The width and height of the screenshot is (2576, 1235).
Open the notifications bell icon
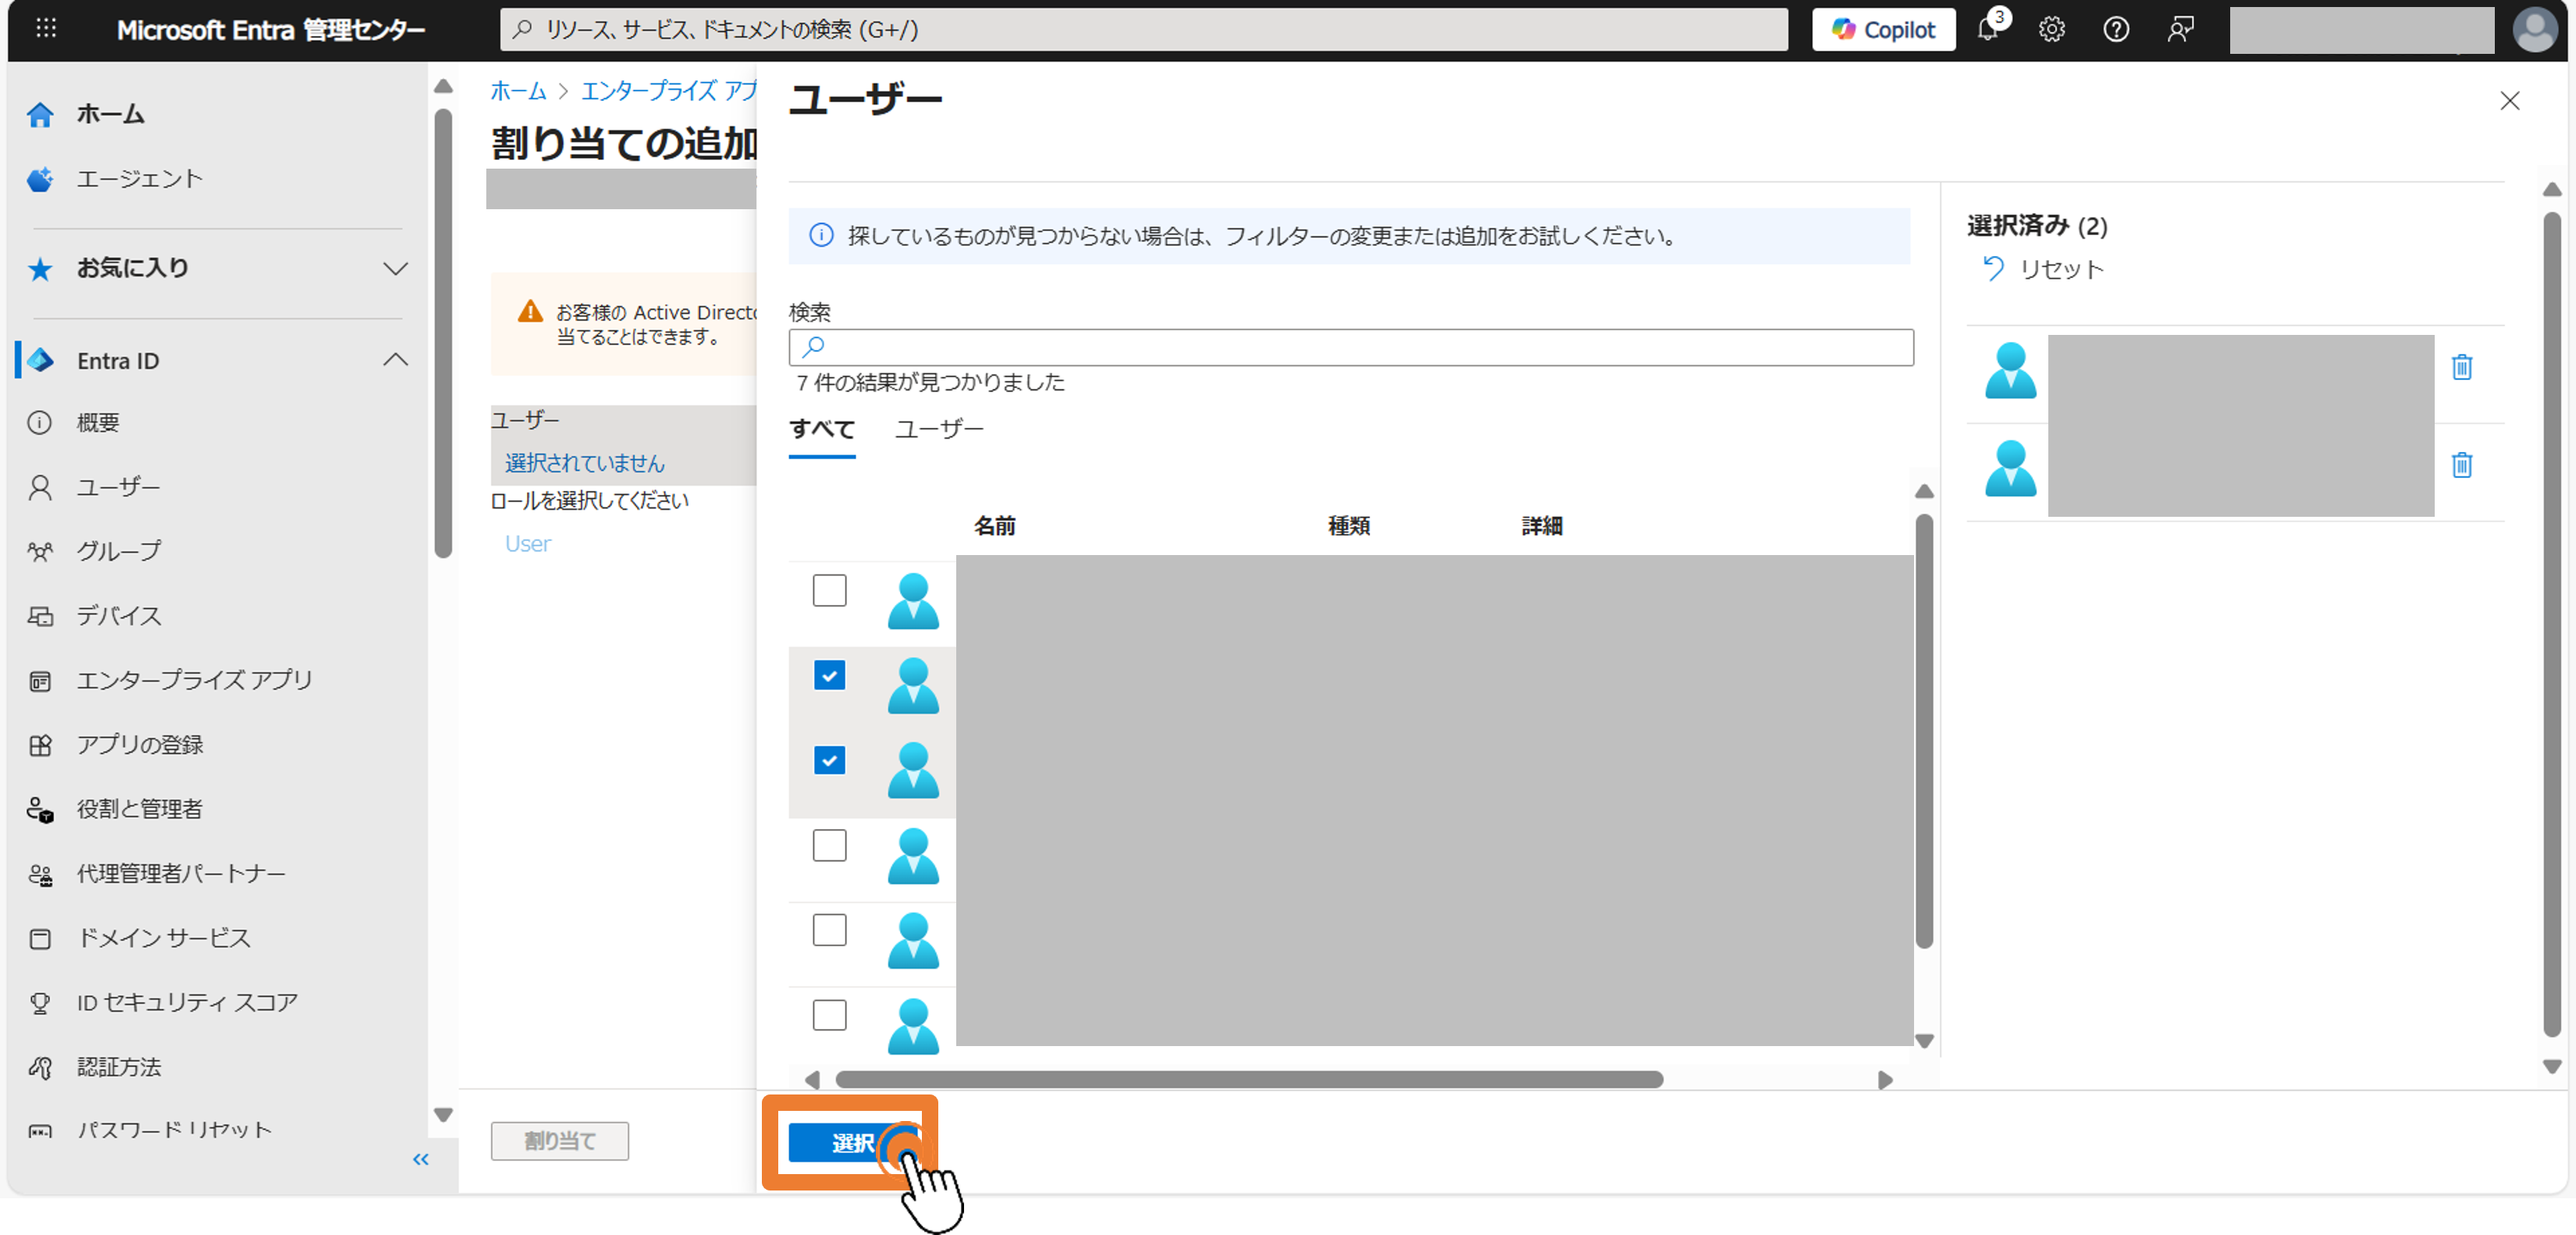click(1988, 30)
